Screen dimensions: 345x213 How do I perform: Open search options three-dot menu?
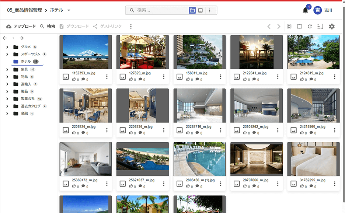click(x=210, y=10)
